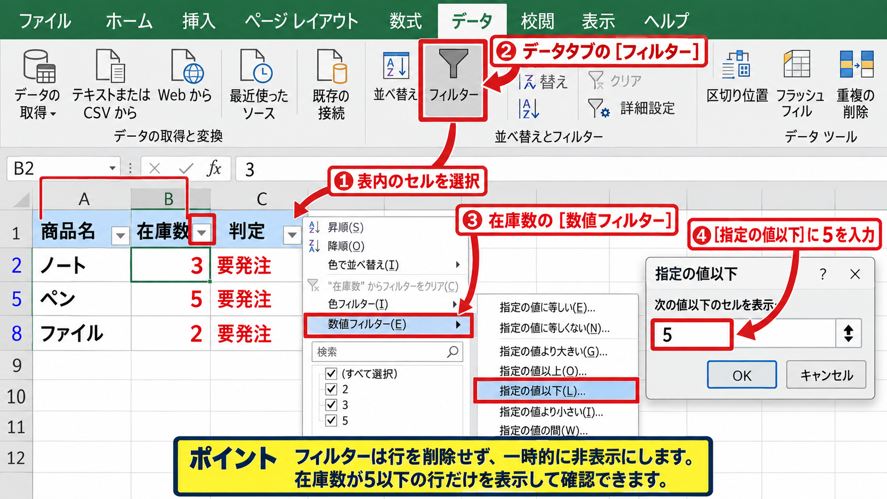
Task: Uncheck the value 3 checkbox
Action: 332,405
